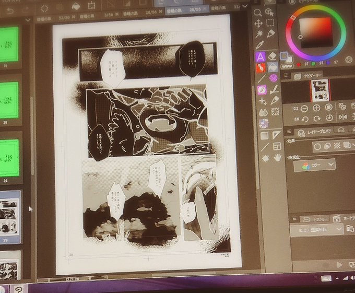Screen dimensions: 355x293
Task: Reset canvas rotation in the Navigator
Action: [329, 118]
